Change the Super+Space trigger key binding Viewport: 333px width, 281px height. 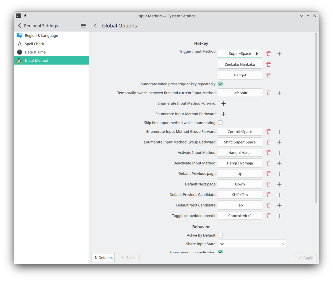[240, 54]
